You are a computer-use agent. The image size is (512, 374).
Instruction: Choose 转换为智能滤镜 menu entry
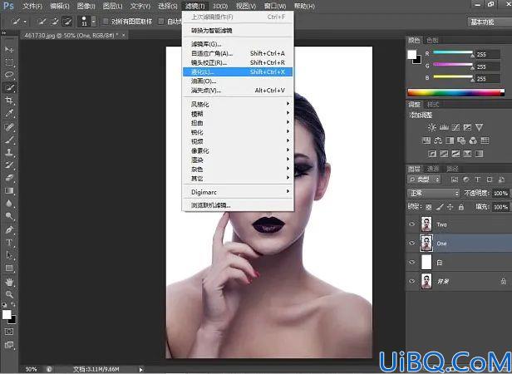tap(238, 31)
